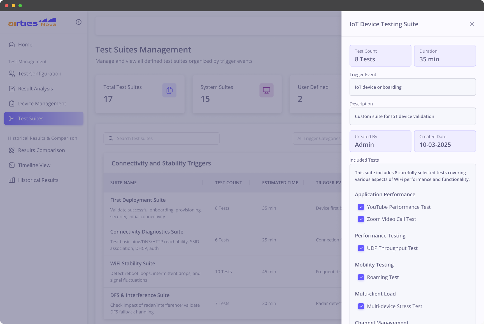The width and height of the screenshot is (484, 324).
Task: Click the Result Analysis checkmark icon
Action: pos(12,88)
